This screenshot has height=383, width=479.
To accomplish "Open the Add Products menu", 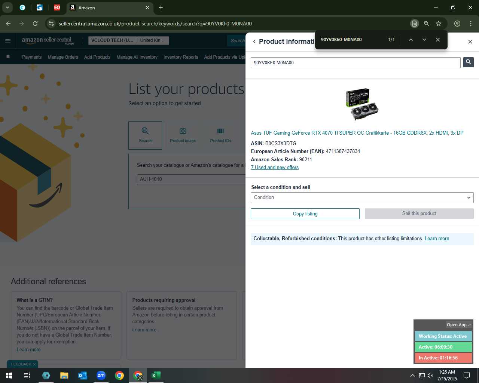I will (x=97, y=57).
